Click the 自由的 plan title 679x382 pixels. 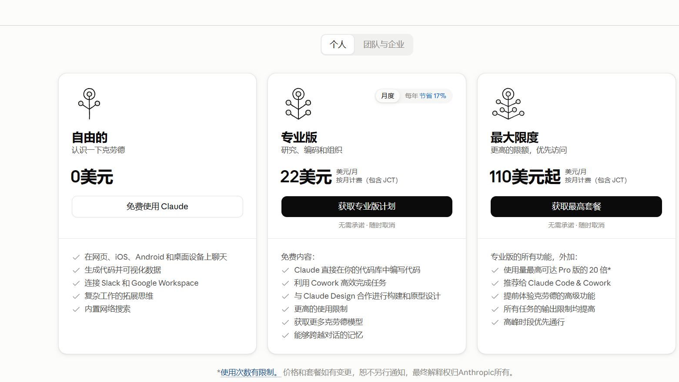click(x=90, y=137)
